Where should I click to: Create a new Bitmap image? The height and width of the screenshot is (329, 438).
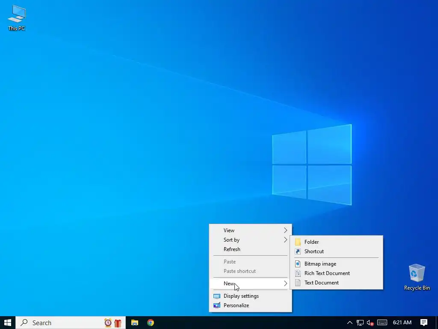pos(336,264)
